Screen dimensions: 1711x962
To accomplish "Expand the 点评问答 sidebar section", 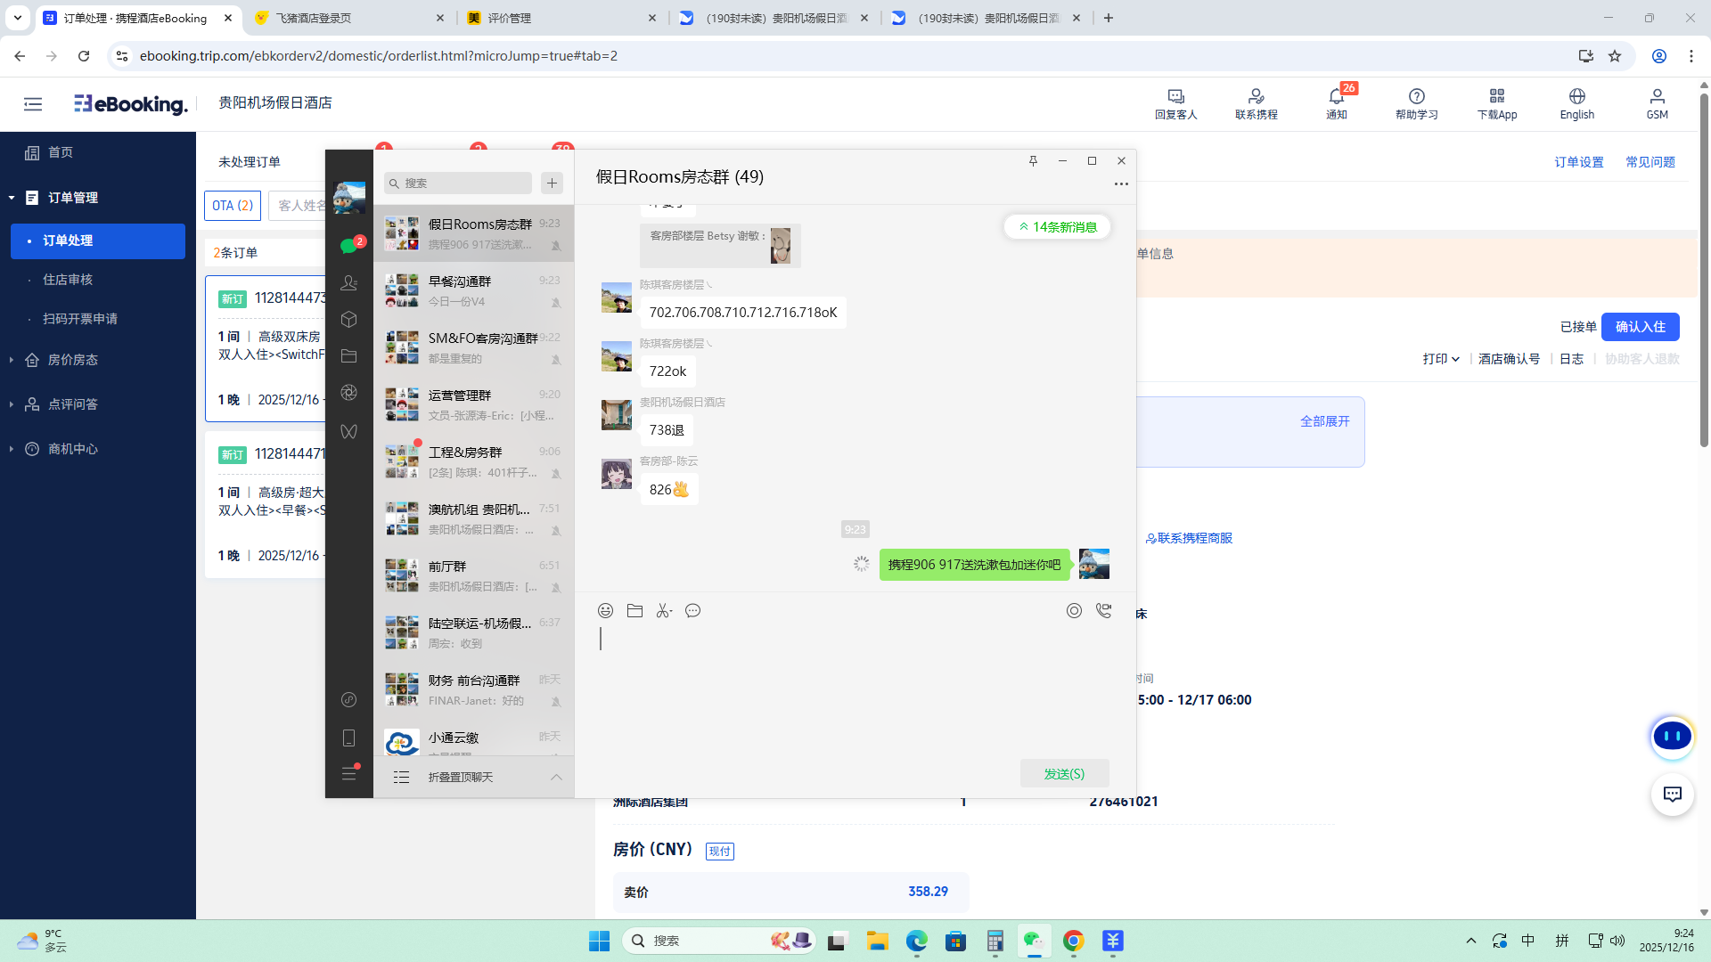I will click(73, 404).
